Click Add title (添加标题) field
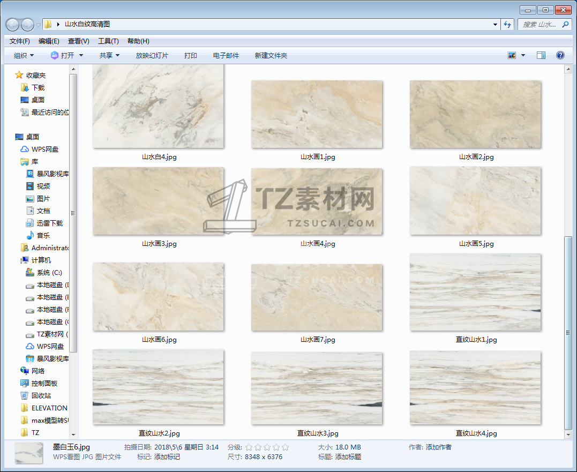 coord(348,457)
